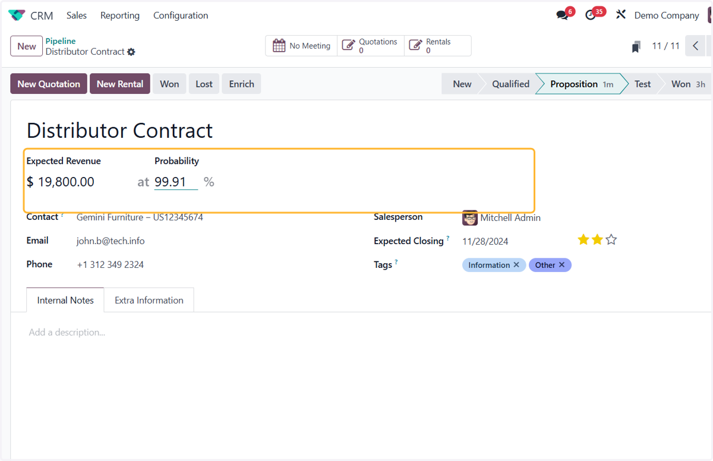Click the bookmark icon near record counter
Viewport: 713px width, 461px height.
[636, 46]
